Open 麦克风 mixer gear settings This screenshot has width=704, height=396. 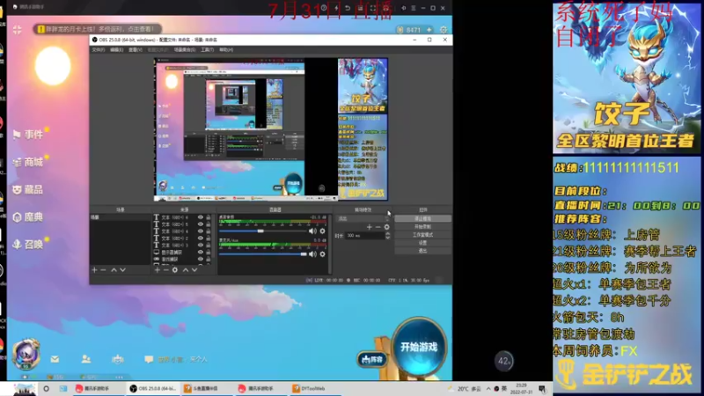click(322, 254)
